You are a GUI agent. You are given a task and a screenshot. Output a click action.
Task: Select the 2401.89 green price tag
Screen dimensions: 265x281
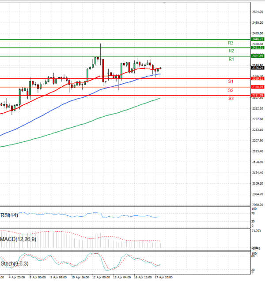click(257, 56)
